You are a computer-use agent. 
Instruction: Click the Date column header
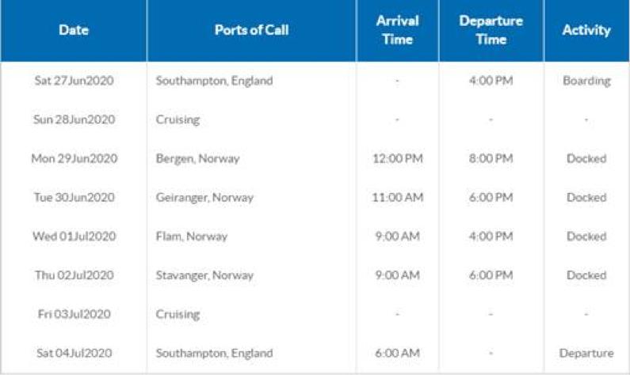(x=74, y=30)
